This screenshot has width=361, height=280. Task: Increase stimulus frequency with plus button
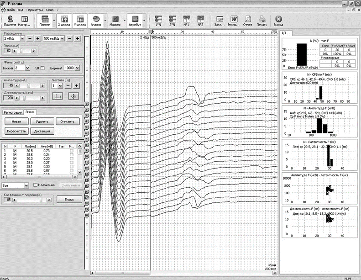[x=76, y=86]
